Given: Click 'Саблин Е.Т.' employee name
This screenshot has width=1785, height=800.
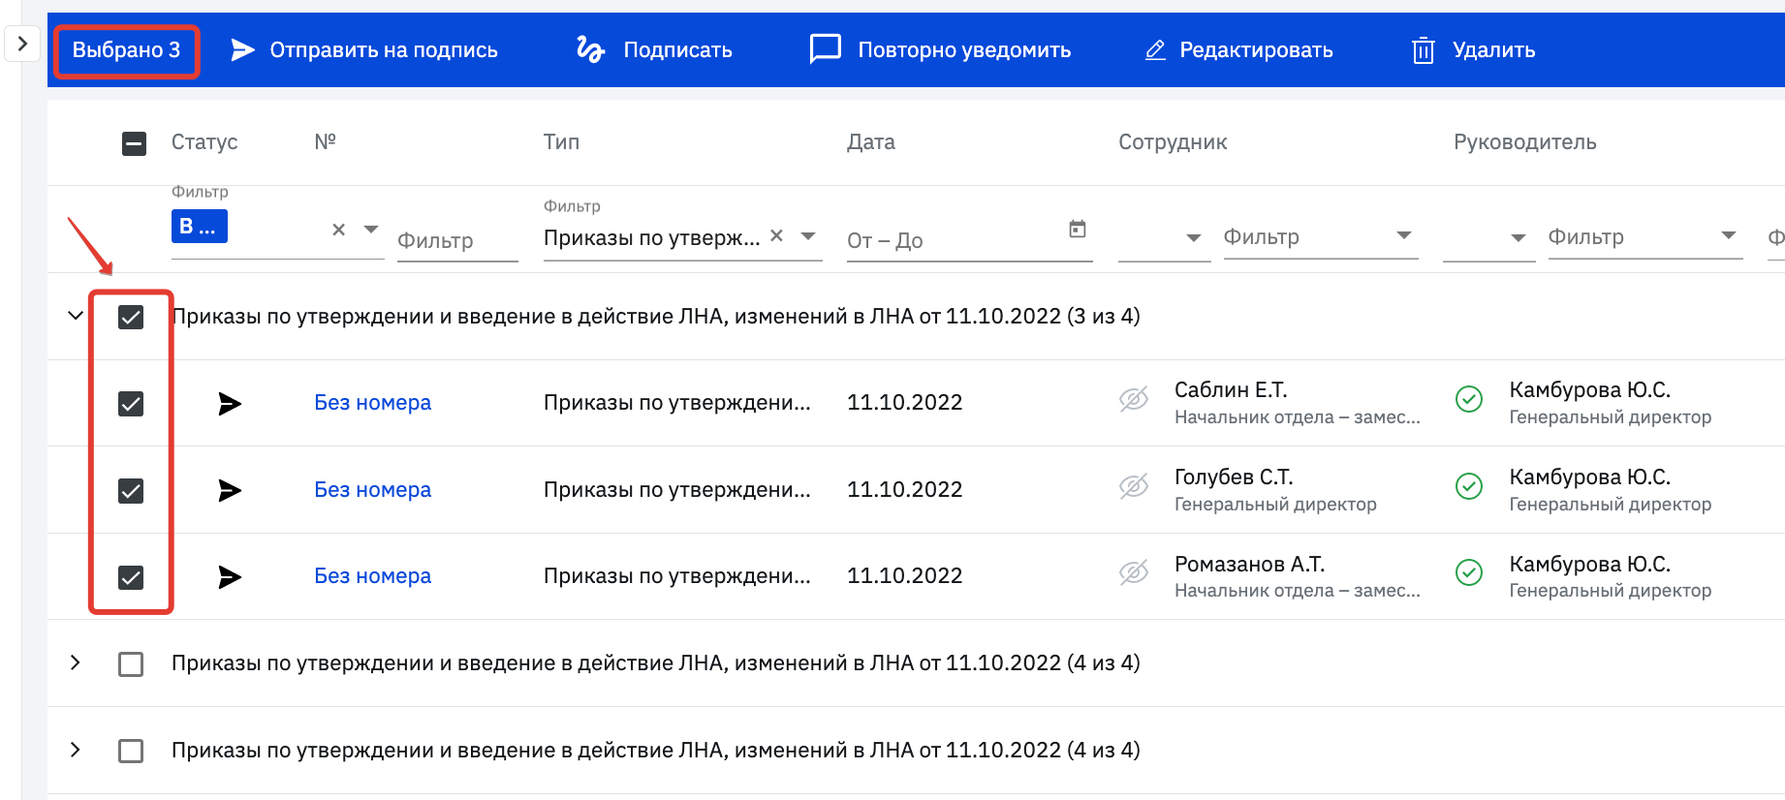Looking at the screenshot, I should coord(1231,390).
